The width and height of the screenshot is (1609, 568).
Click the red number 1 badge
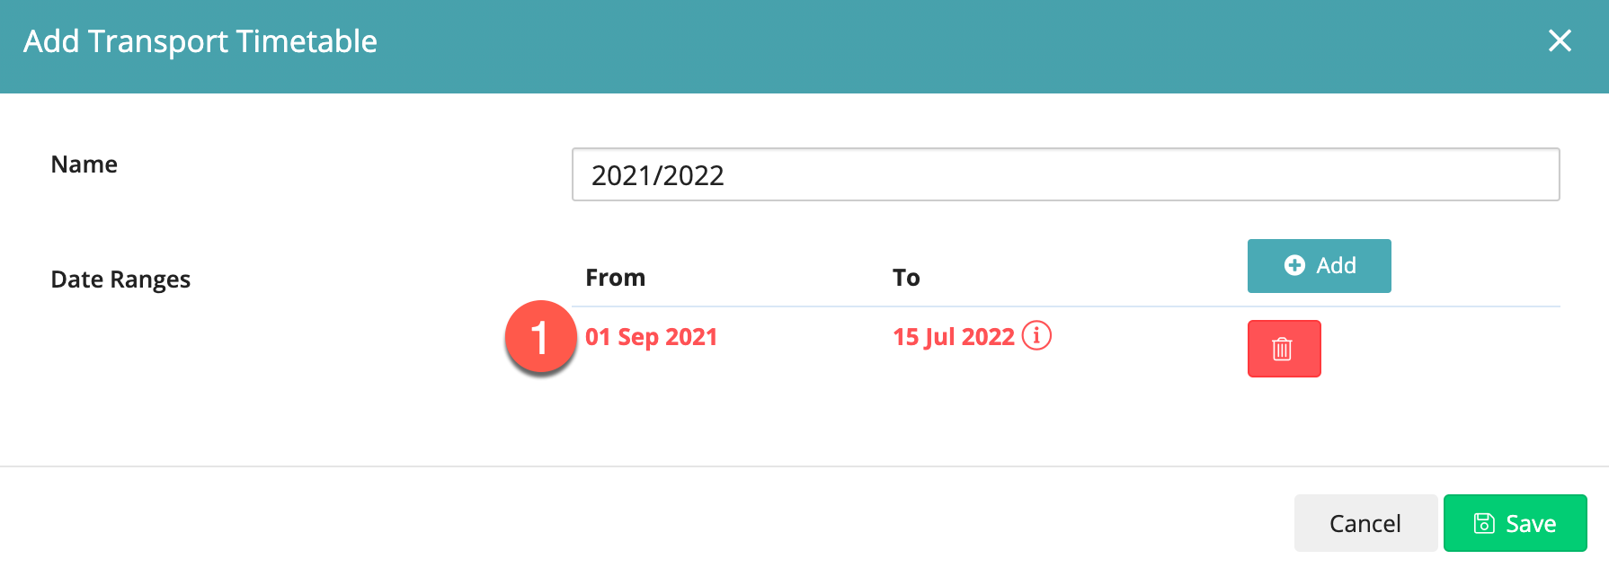tap(539, 338)
